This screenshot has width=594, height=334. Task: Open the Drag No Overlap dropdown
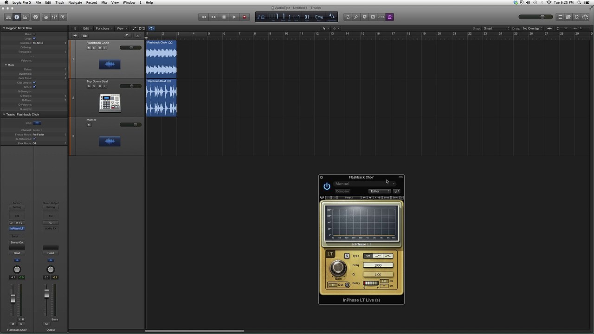(x=532, y=28)
